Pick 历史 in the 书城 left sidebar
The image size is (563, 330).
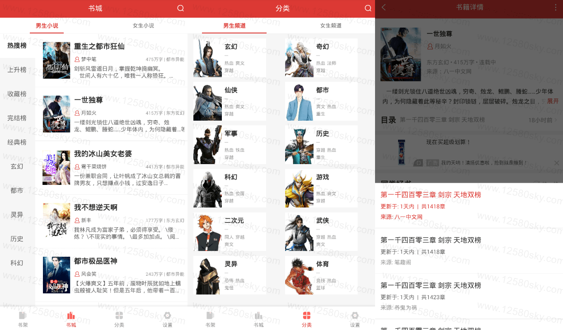17,239
